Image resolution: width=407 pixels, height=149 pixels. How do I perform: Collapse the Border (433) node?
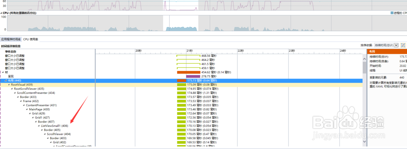(x=18, y=97)
